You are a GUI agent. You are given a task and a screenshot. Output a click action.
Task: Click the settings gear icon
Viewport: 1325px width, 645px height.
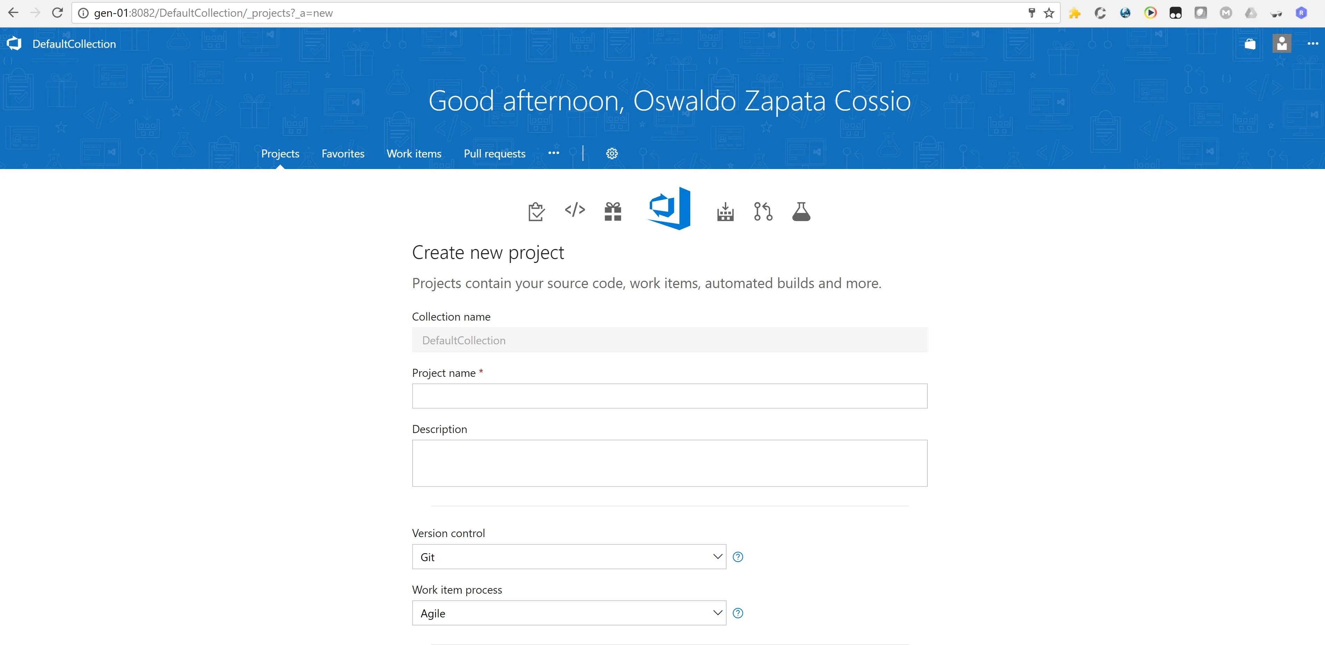point(612,153)
